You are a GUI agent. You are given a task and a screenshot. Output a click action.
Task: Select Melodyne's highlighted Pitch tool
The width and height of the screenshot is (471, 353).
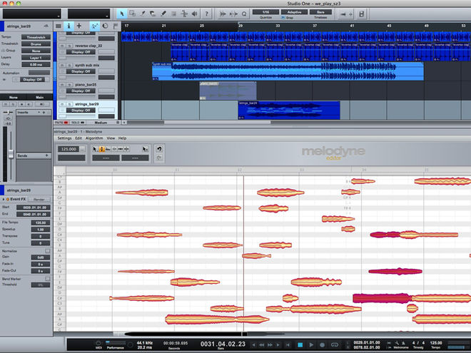(x=102, y=149)
